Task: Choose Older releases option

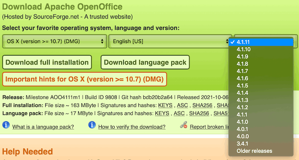Action: (261, 151)
